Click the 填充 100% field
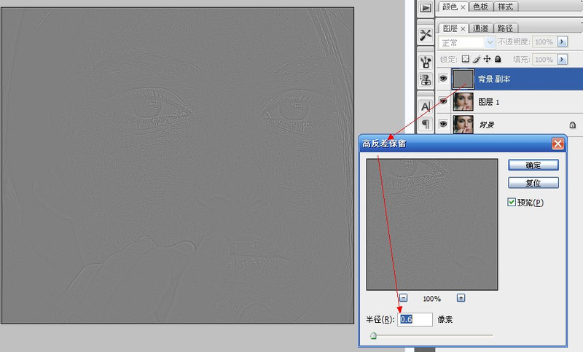The image size is (583, 352). point(544,59)
